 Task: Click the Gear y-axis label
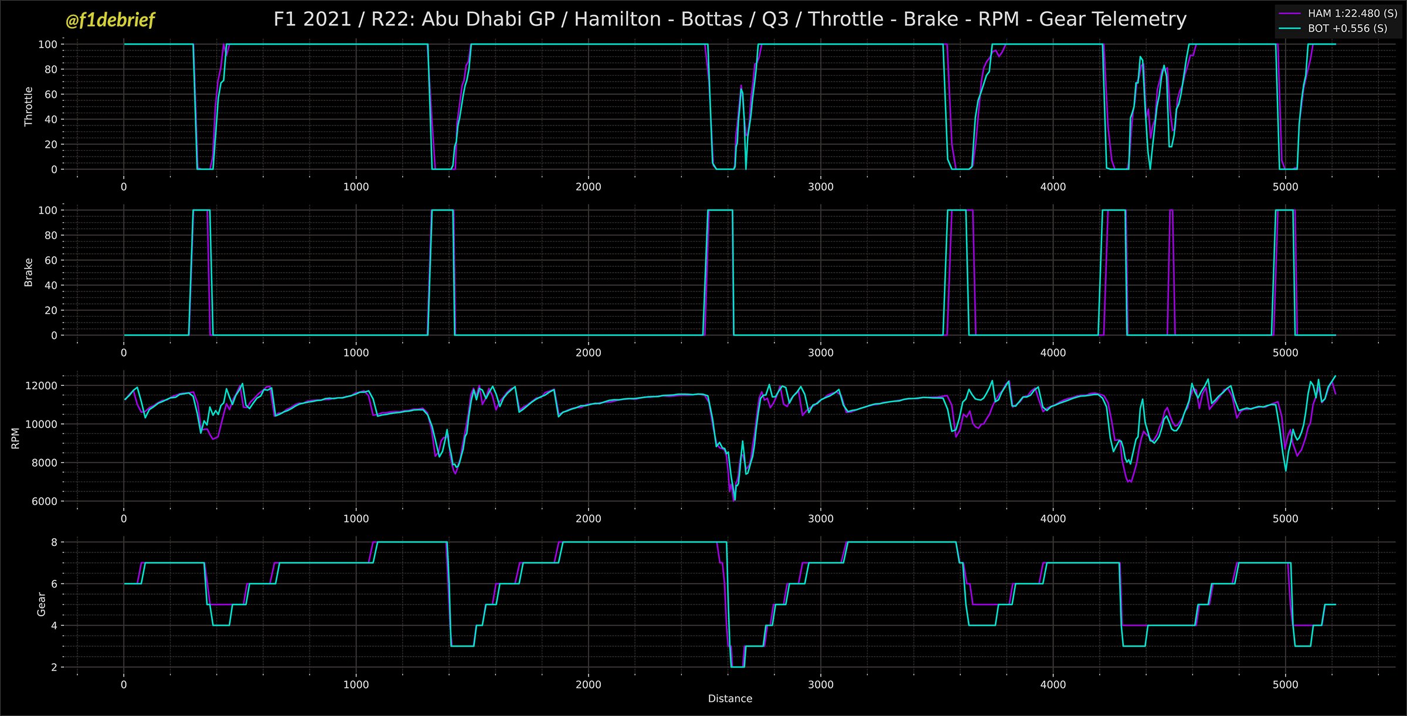point(41,604)
